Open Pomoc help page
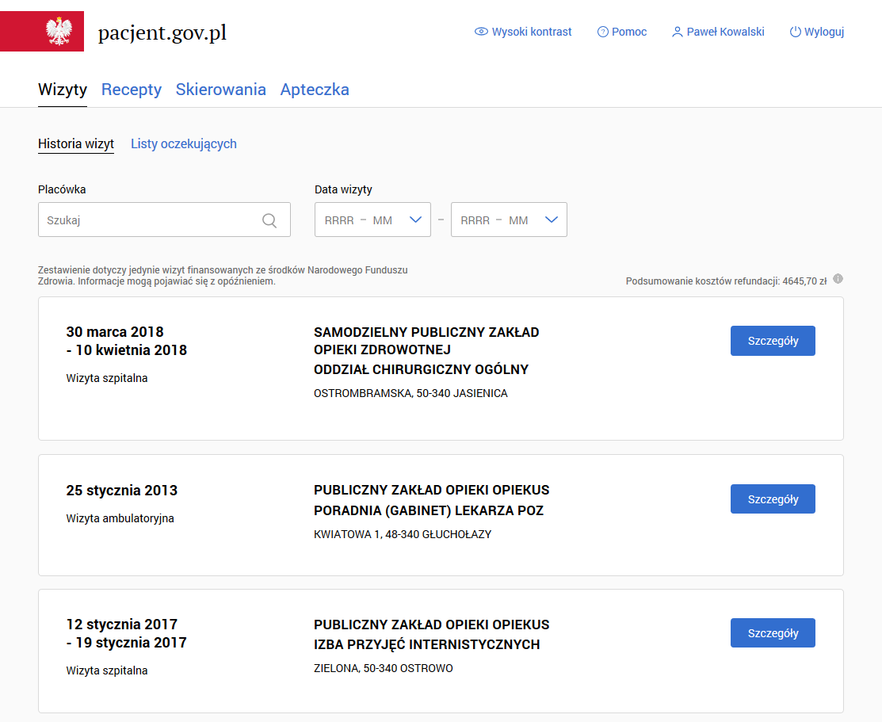Viewport: 882px width, 722px height. (622, 32)
